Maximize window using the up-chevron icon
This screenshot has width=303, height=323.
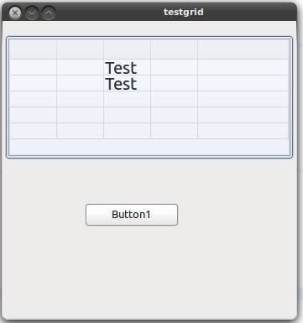[x=49, y=13]
